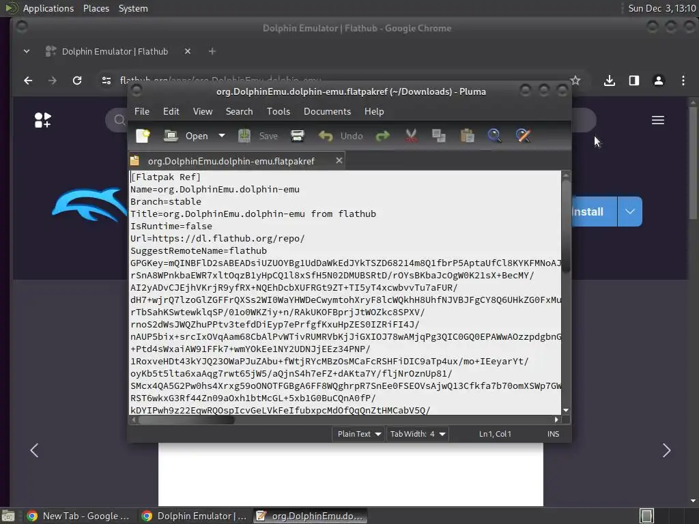Create a new document in Pluma toolbar
The width and height of the screenshot is (699, 524).
tap(143, 136)
